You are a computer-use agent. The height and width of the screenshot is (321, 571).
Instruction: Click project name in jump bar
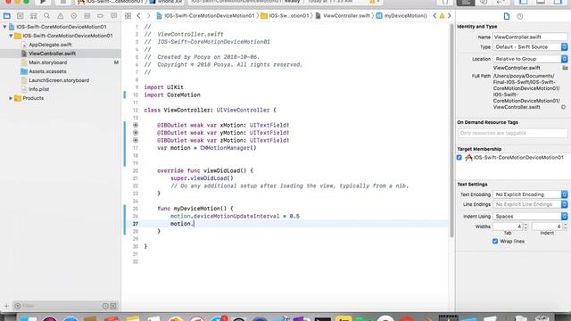pyautogui.click(x=205, y=16)
